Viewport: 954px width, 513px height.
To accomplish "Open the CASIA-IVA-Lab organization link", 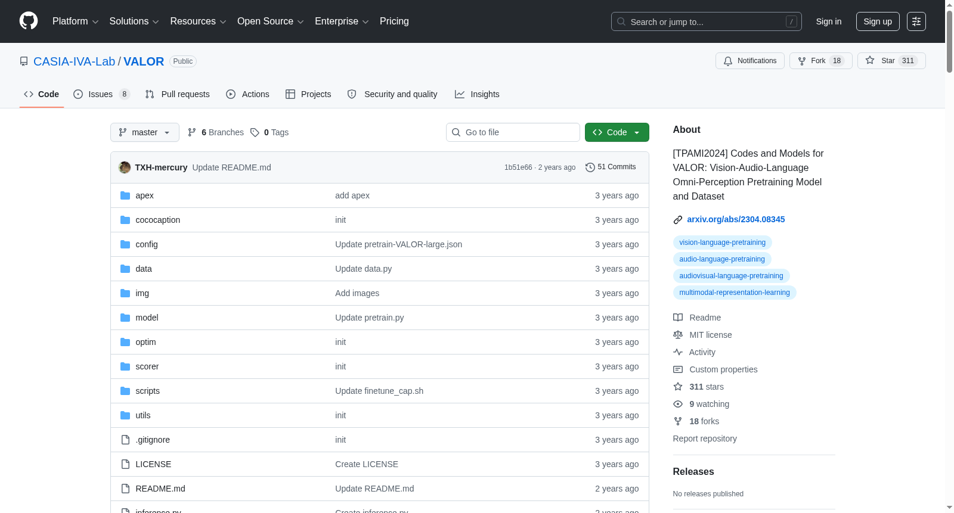I will click(75, 61).
